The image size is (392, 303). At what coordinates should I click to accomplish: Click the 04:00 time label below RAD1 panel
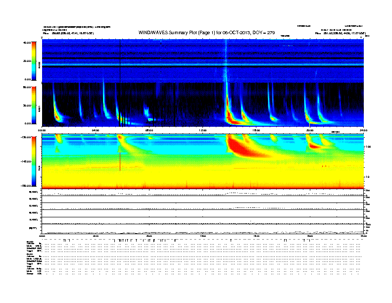(96, 130)
